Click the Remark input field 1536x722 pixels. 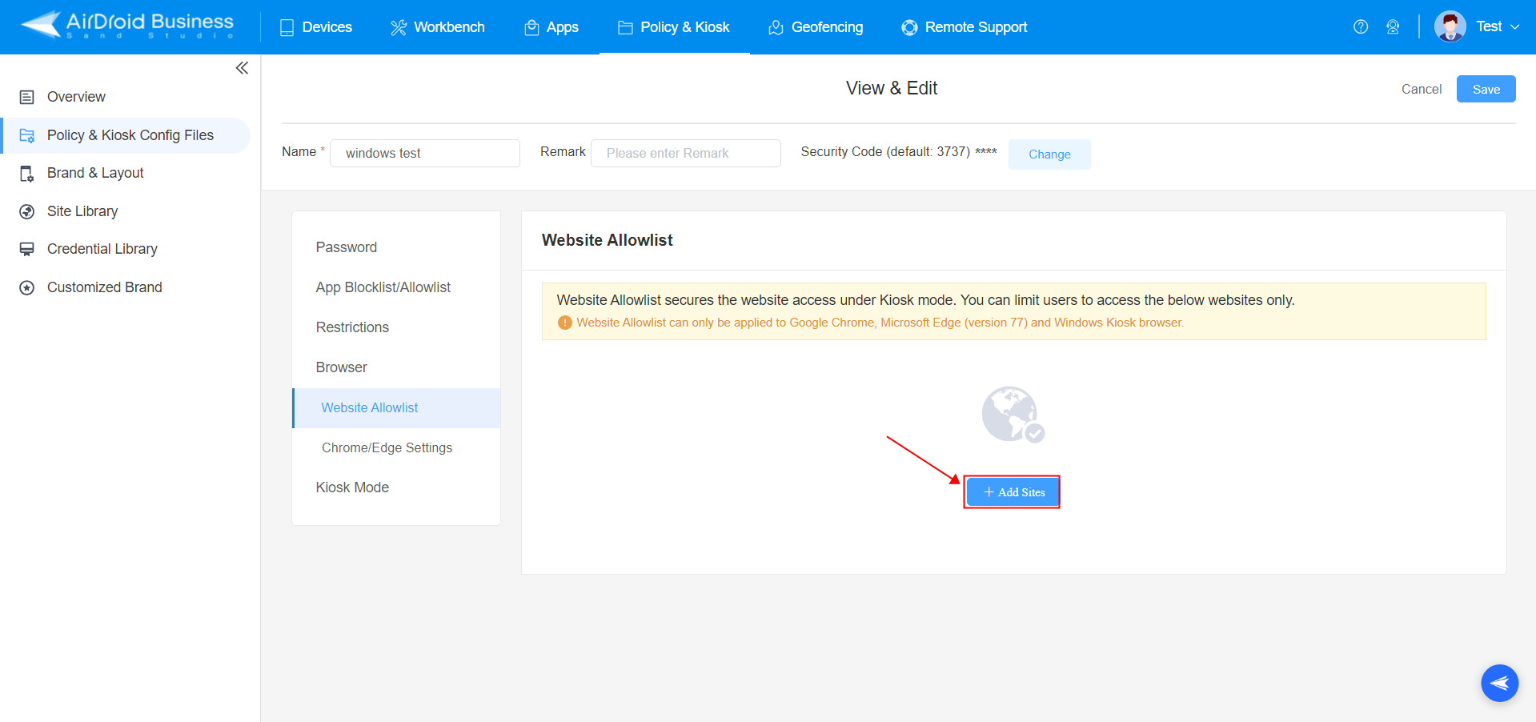[685, 153]
